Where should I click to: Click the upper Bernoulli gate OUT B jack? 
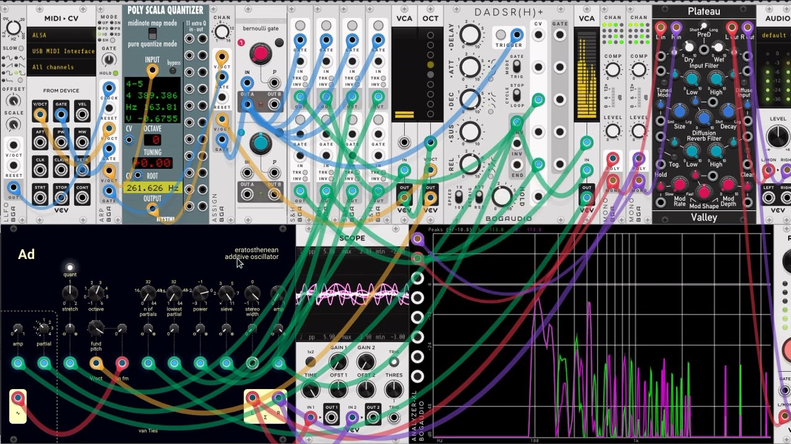274,105
